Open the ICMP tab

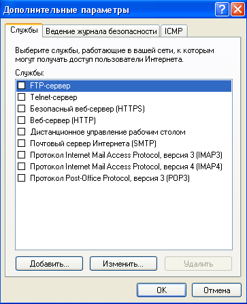(174, 31)
